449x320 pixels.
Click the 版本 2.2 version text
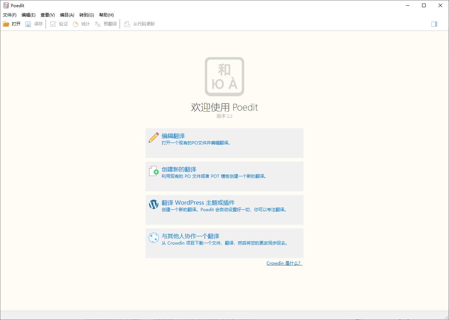(x=224, y=116)
